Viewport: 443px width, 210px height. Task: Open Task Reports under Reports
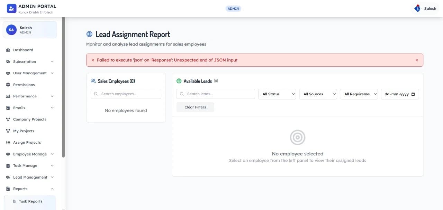pos(30,201)
